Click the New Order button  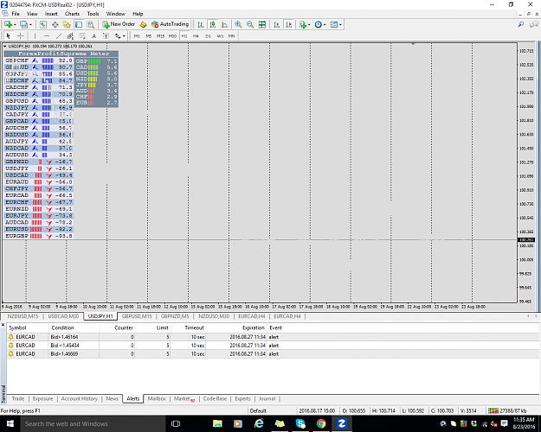coord(119,24)
